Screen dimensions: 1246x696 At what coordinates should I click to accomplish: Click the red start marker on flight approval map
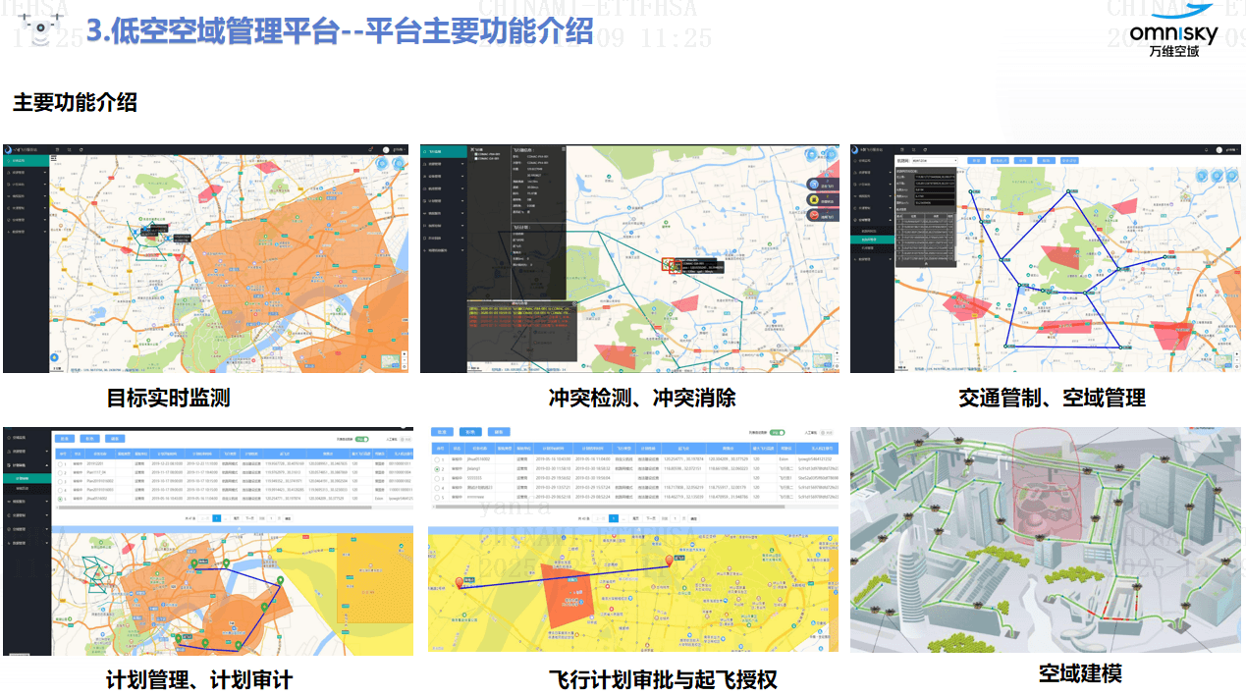460,583
